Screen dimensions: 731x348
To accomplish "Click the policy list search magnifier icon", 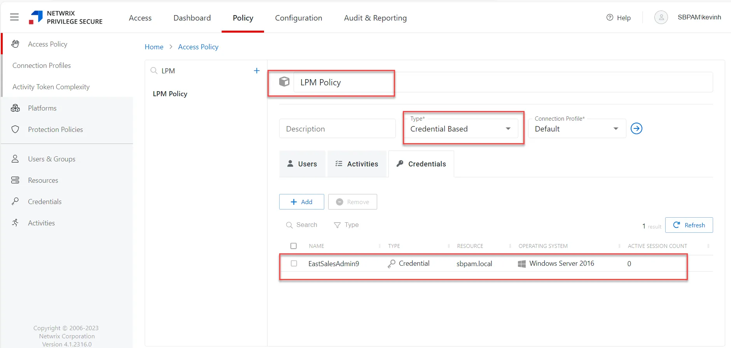I will 154,71.
